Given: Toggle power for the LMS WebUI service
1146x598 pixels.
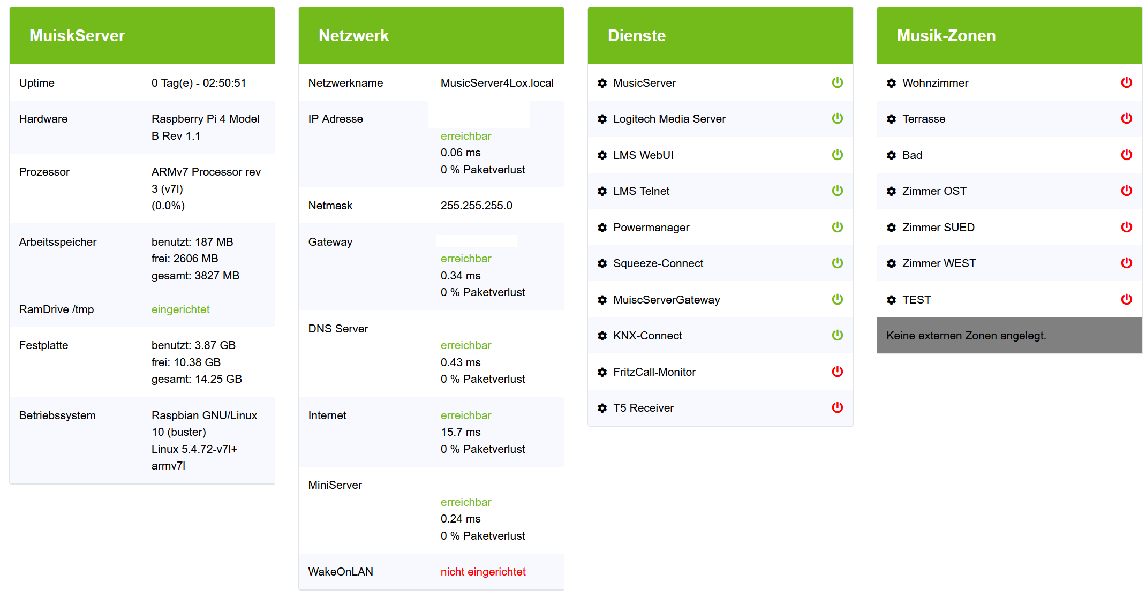Looking at the screenshot, I should coord(838,155).
